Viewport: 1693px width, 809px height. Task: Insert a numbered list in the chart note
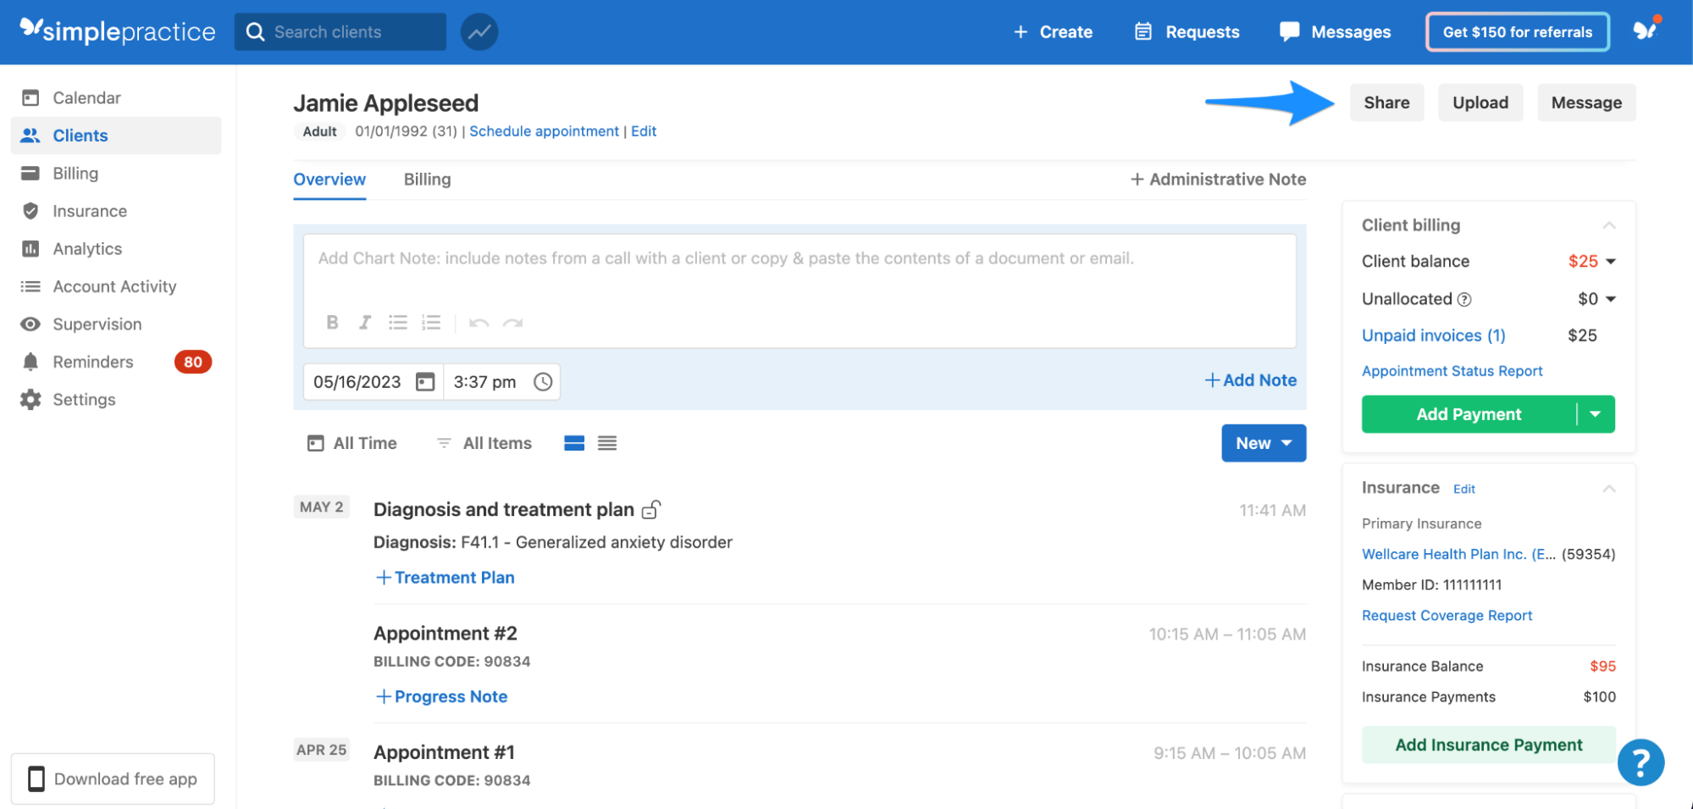(x=432, y=322)
